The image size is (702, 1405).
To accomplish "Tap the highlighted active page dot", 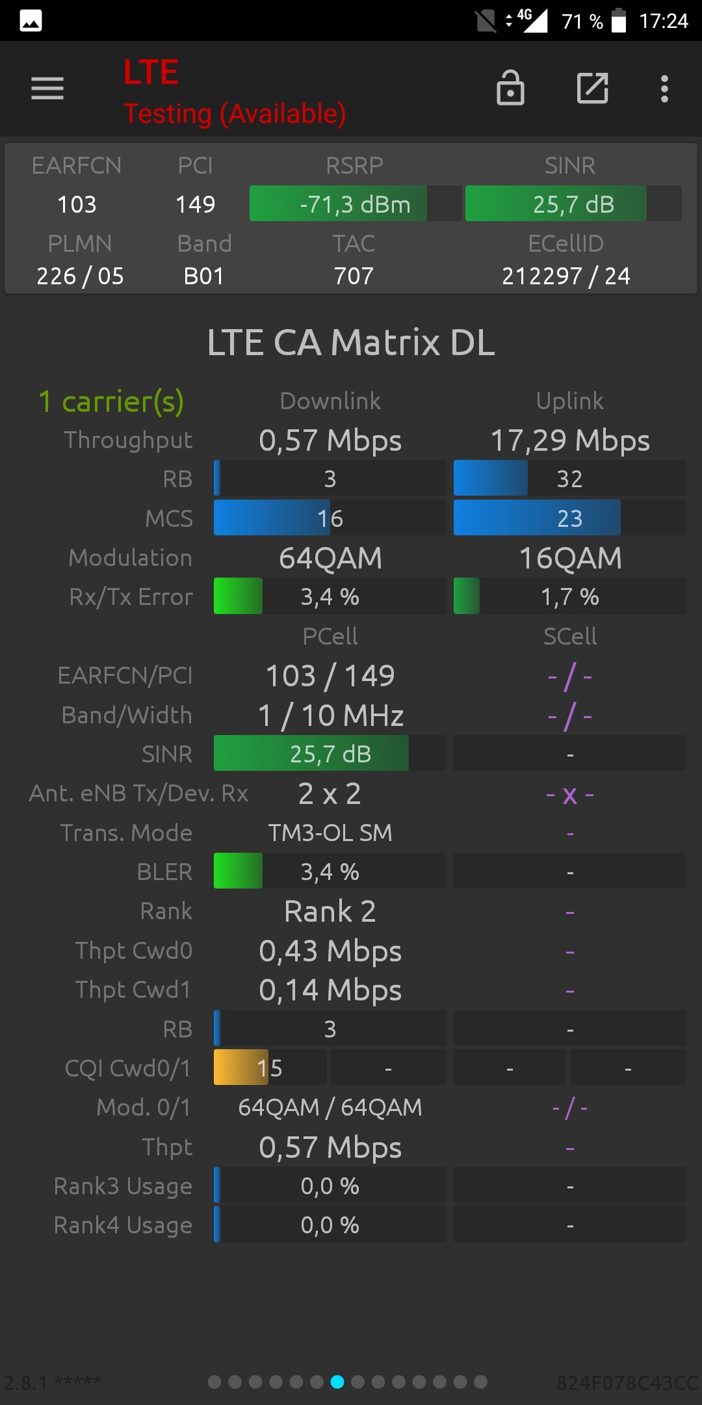I will tap(337, 1382).
